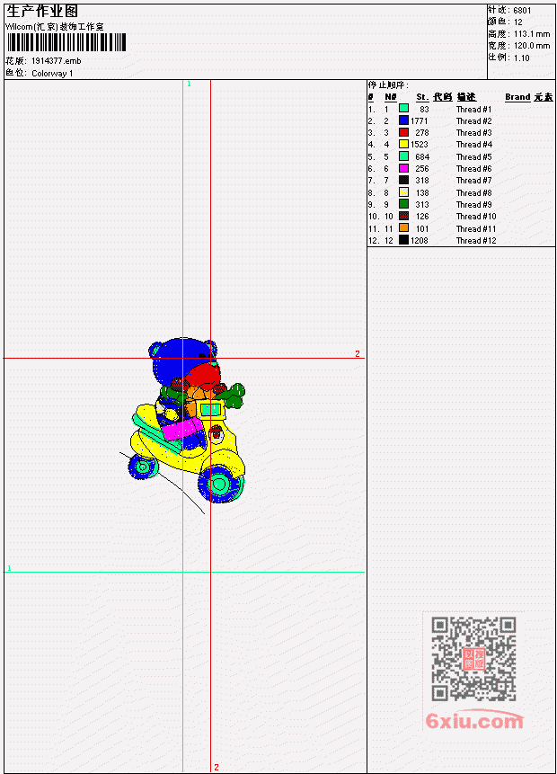
Task: Choose the yellow swatch for Thread #4
Action: 403,144
